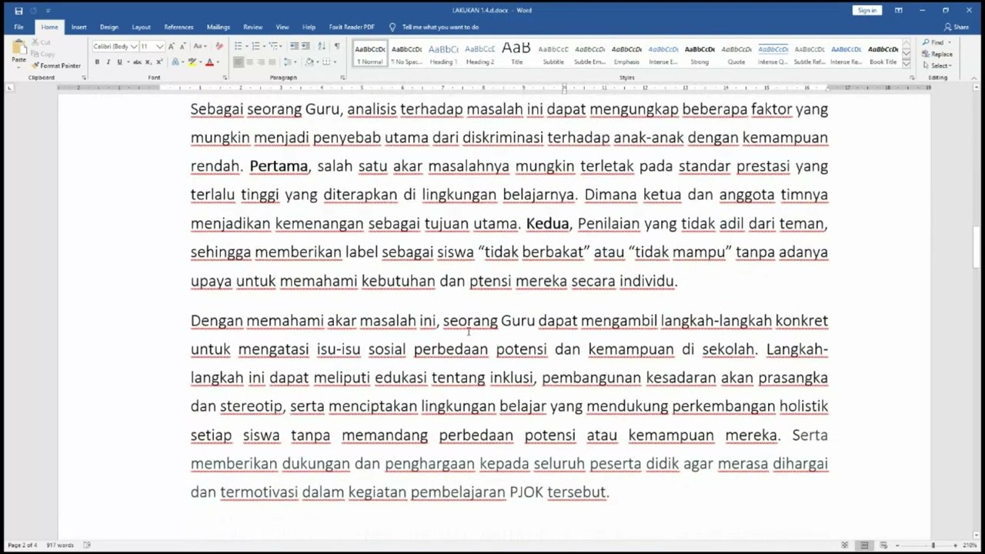Apply the yellow text highlight color
Viewport: 985px width, 554px height.
pos(191,62)
